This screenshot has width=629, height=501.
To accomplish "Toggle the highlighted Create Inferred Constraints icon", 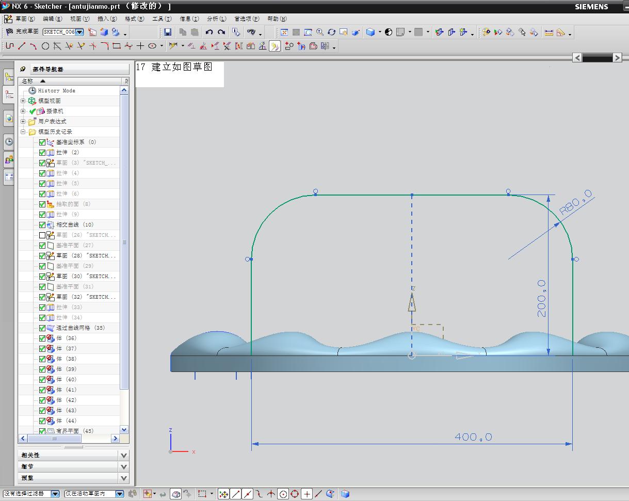I will [x=275, y=46].
